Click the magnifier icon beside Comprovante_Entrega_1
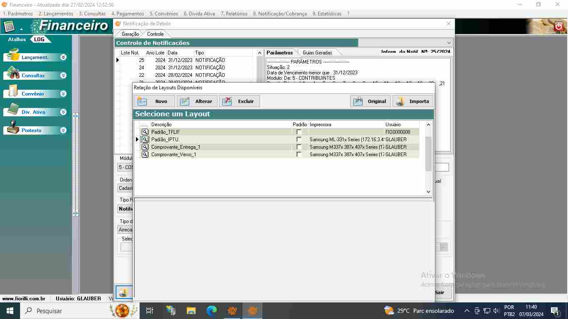Image resolution: width=568 pixels, height=319 pixels. click(145, 147)
